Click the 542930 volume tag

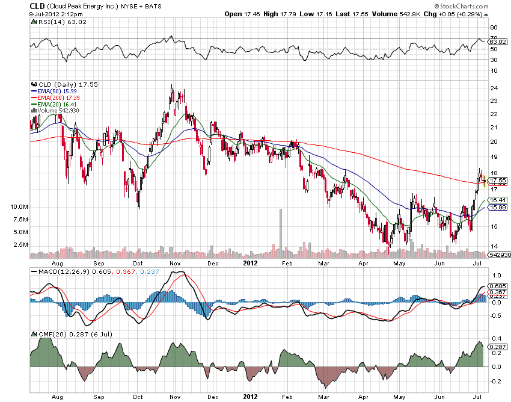499,255
